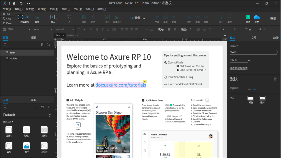281x158 pixels.
Task: Align left with 左侧 icon
Action: (x=157, y=17)
